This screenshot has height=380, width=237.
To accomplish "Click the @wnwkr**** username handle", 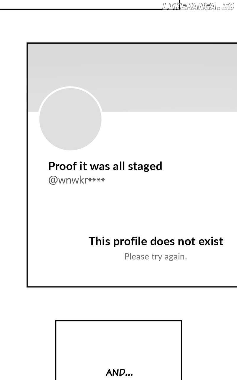I will pos(76,180).
